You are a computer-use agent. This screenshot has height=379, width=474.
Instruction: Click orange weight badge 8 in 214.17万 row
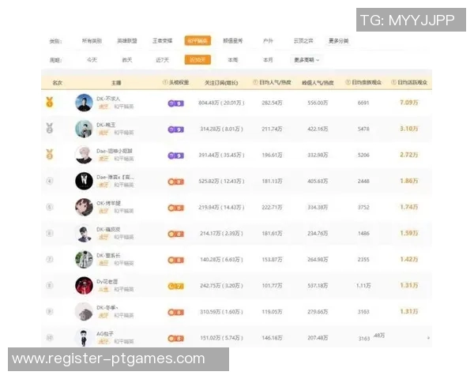tap(176, 234)
